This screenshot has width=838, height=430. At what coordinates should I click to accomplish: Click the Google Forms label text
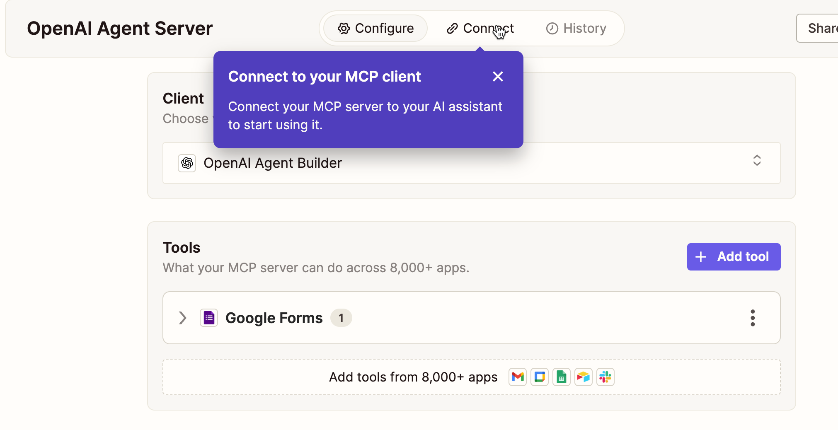click(274, 318)
